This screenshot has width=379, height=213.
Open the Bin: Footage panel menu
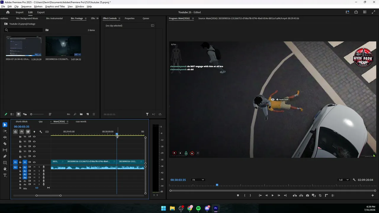[x=86, y=18]
